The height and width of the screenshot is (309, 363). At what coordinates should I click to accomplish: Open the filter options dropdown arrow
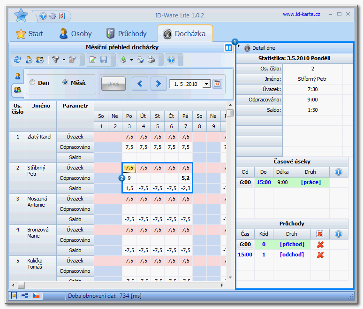(64, 60)
